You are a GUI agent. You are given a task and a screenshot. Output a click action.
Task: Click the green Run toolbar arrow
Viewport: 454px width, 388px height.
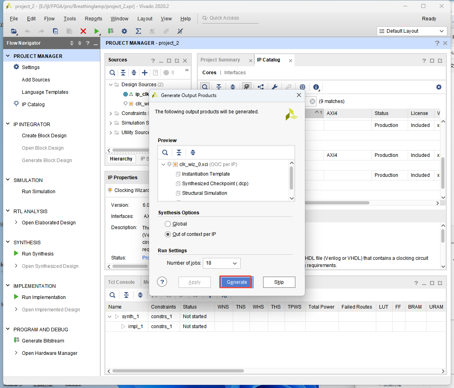click(97, 31)
